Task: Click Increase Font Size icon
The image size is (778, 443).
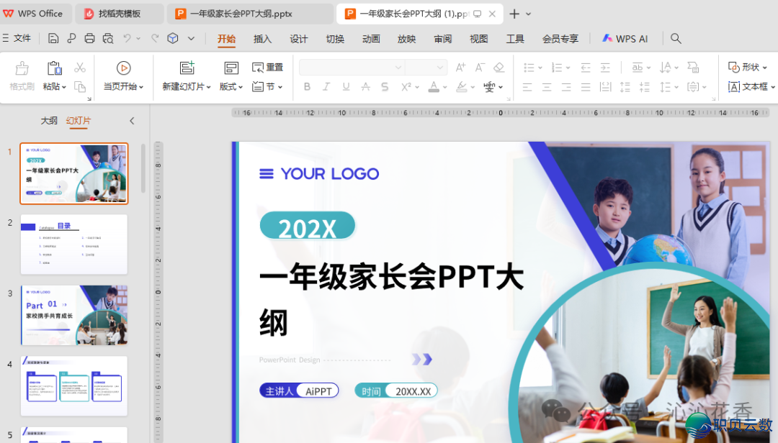Action: pyautogui.click(x=460, y=68)
